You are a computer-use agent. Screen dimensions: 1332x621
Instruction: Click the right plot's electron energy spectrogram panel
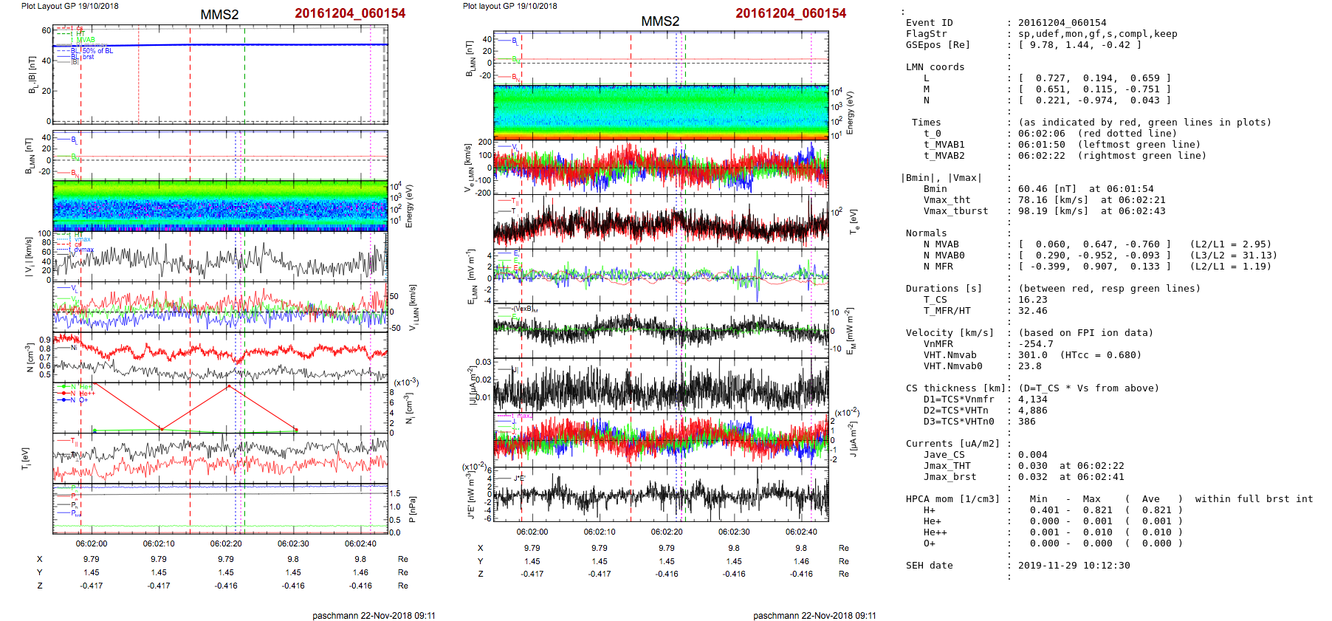pyautogui.click(x=661, y=111)
